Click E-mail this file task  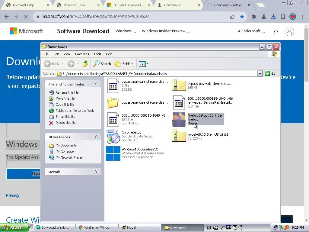click(x=62, y=117)
